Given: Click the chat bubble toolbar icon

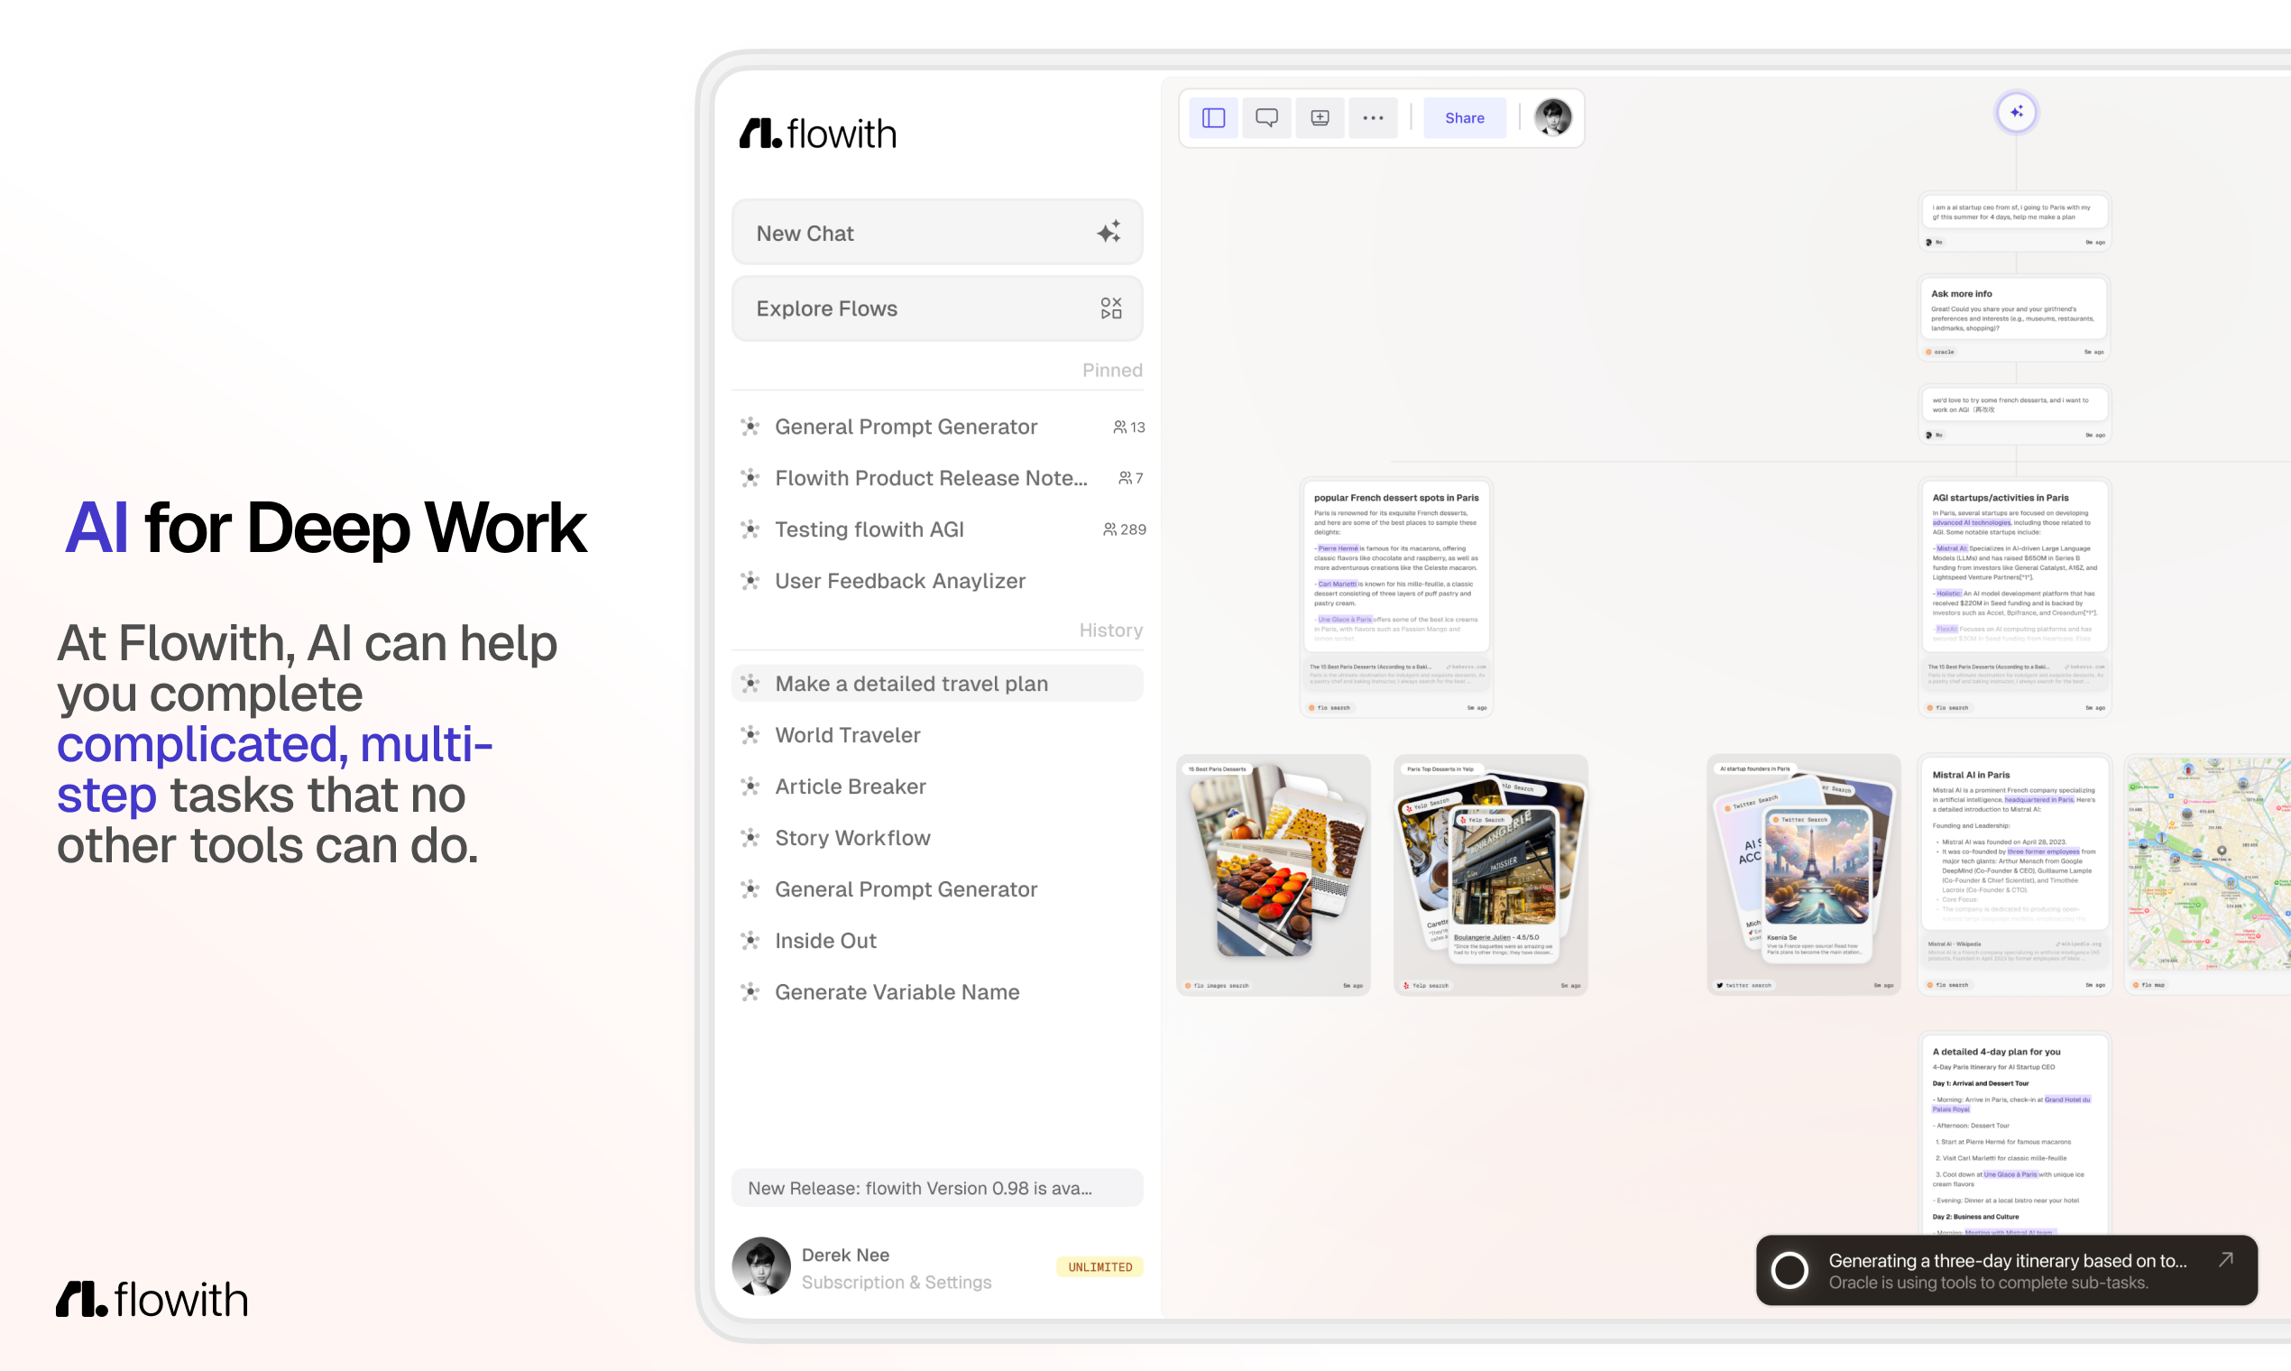Looking at the screenshot, I should [1266, 118].
